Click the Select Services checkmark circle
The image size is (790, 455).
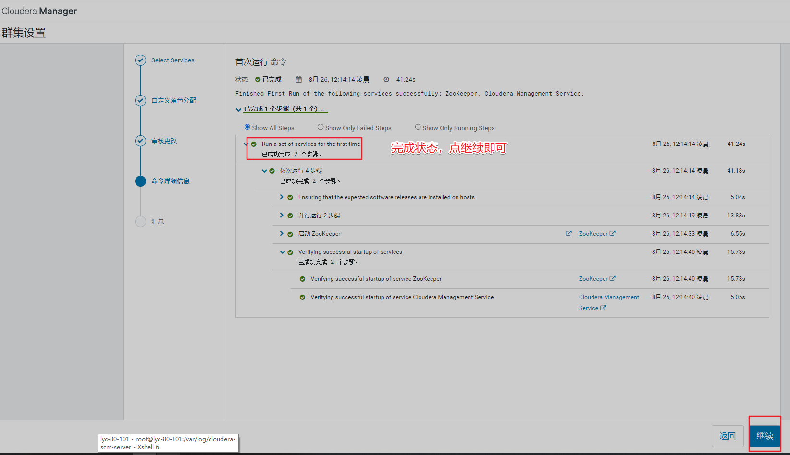tap(140, 60)
